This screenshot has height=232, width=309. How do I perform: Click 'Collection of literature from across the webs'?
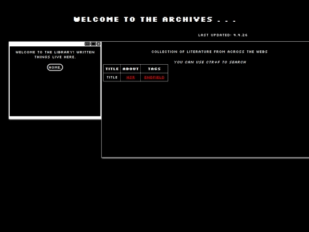[209, 52]
